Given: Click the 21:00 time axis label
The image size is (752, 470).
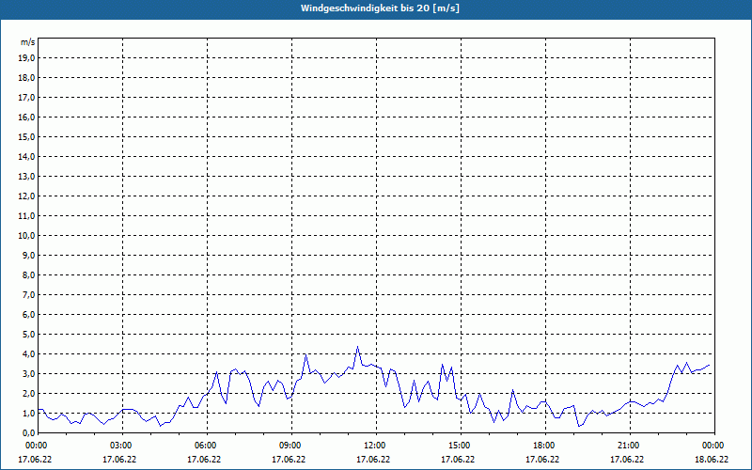Looking at the screenshot, I should (x=628, y=446).
